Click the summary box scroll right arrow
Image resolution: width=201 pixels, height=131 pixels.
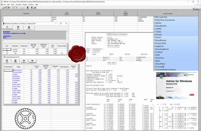tap(65, 41)
